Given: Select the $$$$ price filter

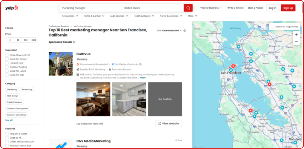Looking at the screenshot, I should point(34,40).
